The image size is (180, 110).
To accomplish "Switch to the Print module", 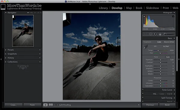I will 166,8.
